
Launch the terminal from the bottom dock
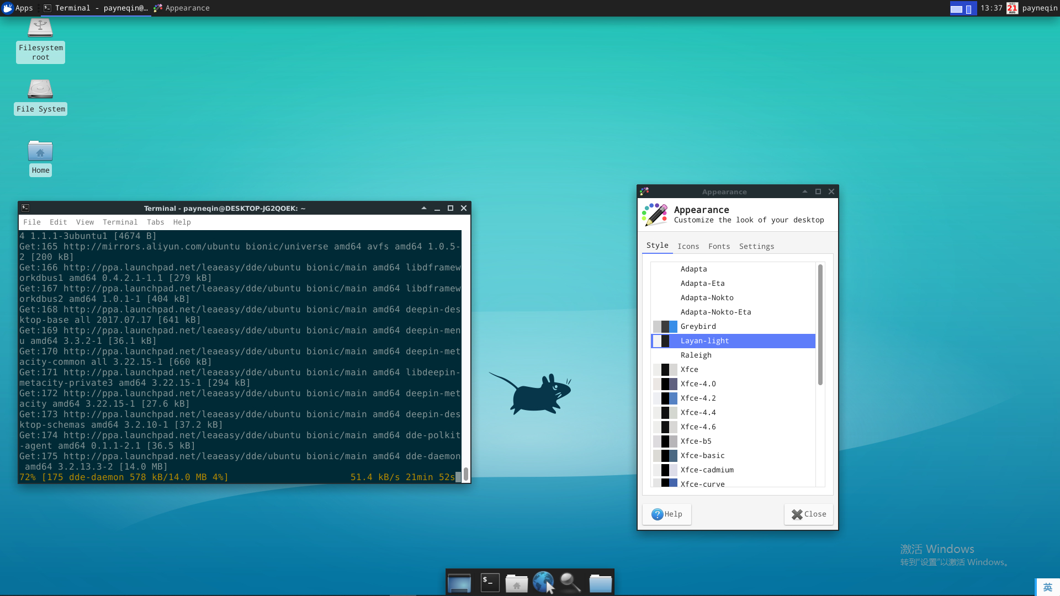(x=489, y=582)
